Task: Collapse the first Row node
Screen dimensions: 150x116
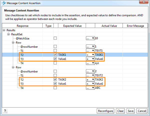Action: (x=13, y=42)
